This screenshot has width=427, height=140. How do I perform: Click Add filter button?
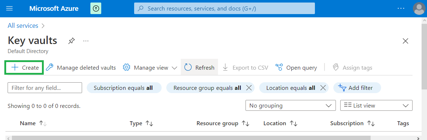coord(357,88)
